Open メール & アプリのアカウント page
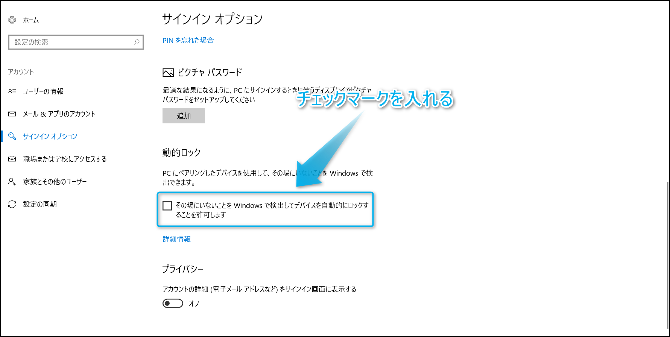The height and width of the screenshot is (337, 670). point(59,114)
